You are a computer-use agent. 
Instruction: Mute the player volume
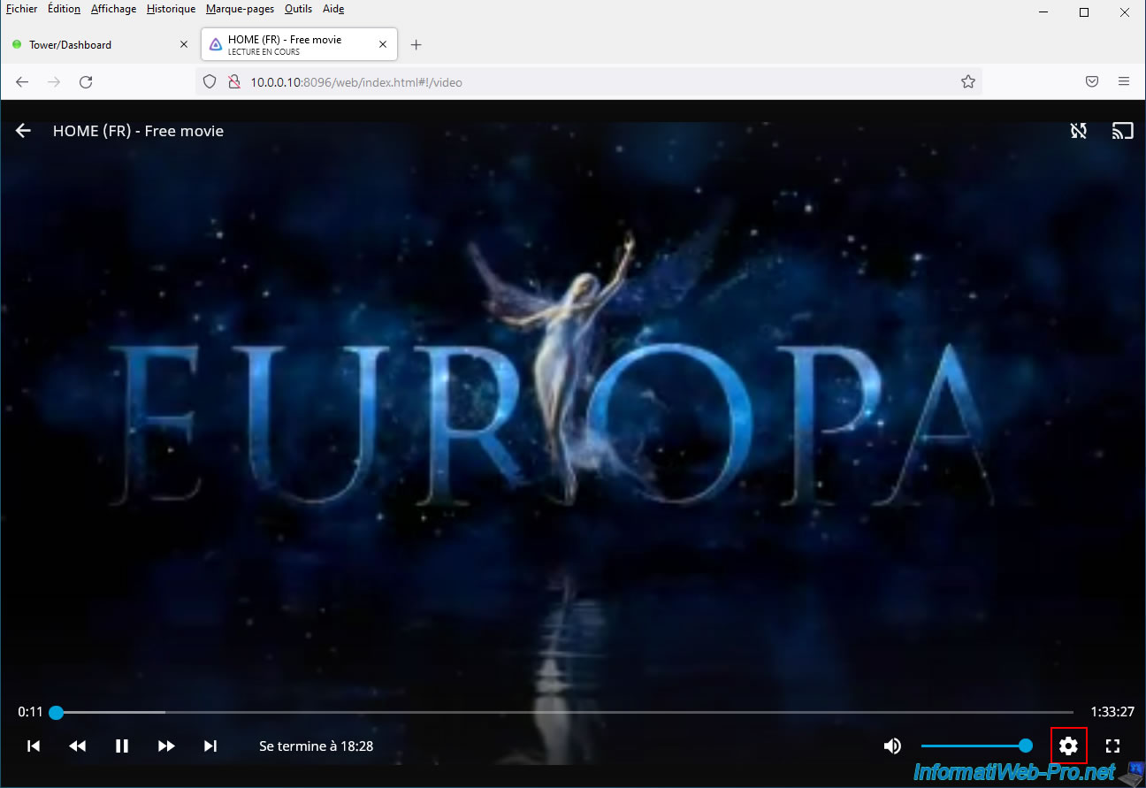click(x=892, y=746)
